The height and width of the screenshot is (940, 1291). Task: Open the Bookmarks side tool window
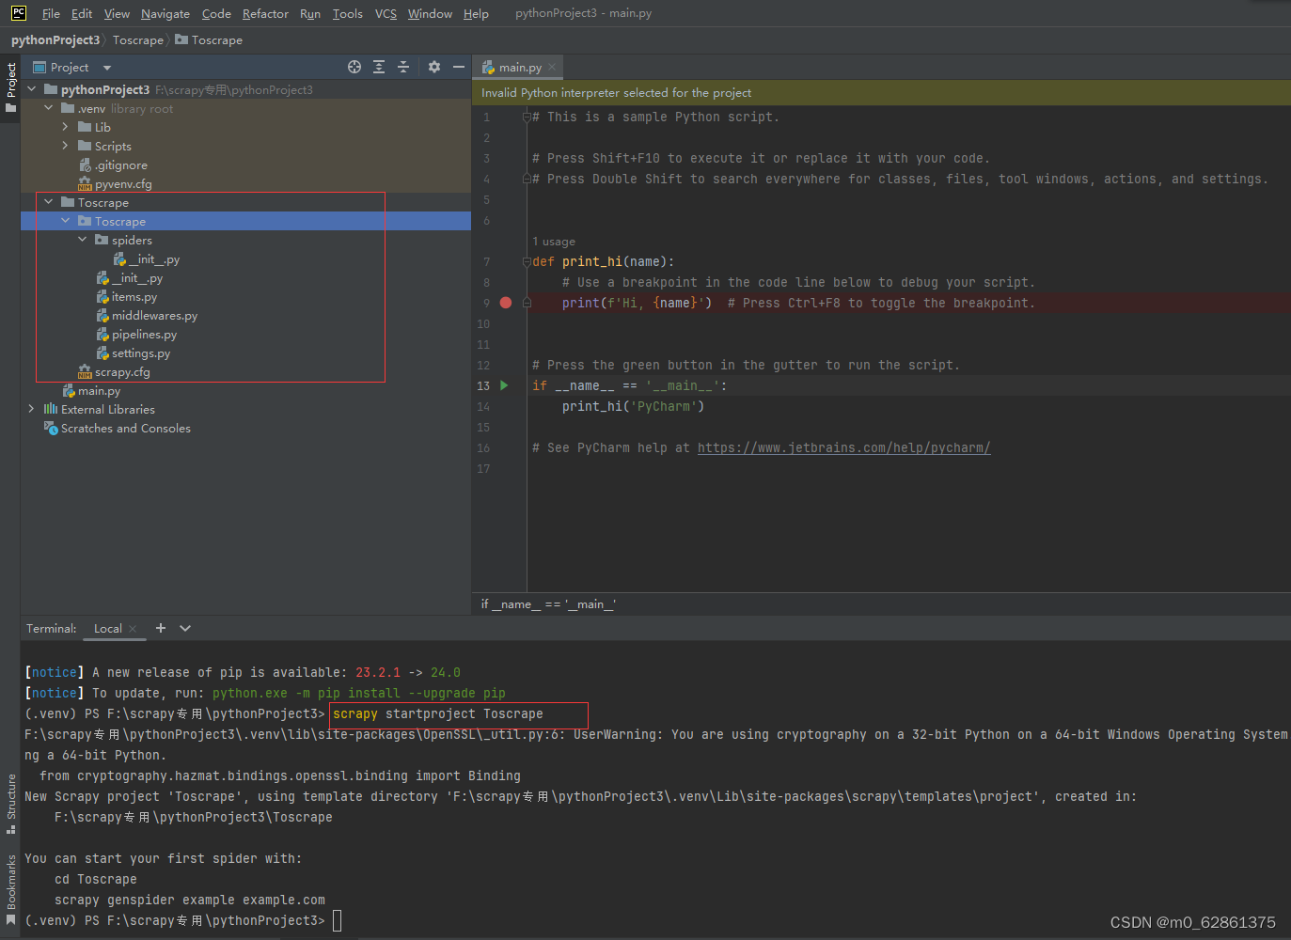pos(10,888)
